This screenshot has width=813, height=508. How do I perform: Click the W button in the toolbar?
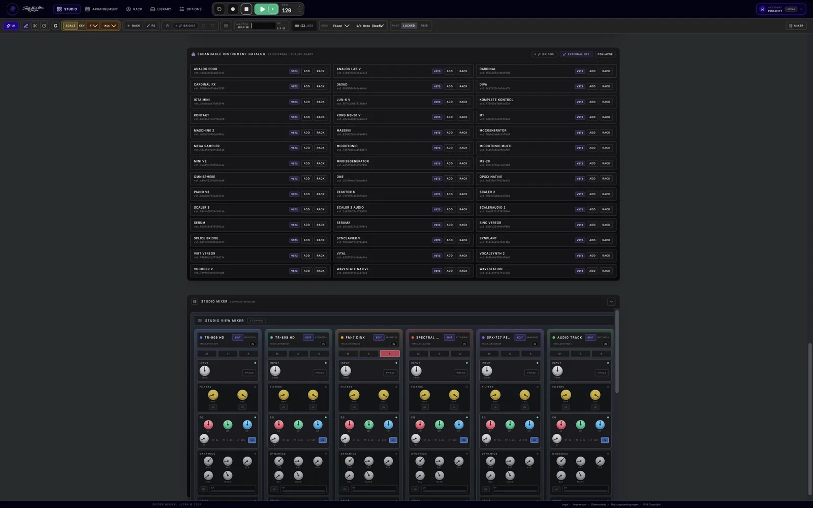pyautogui.click(x=167, y=25)
